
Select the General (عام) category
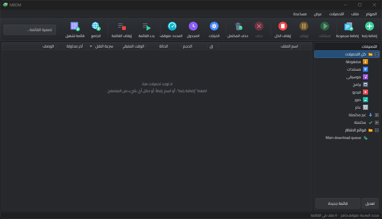click(x=347, y=107)
